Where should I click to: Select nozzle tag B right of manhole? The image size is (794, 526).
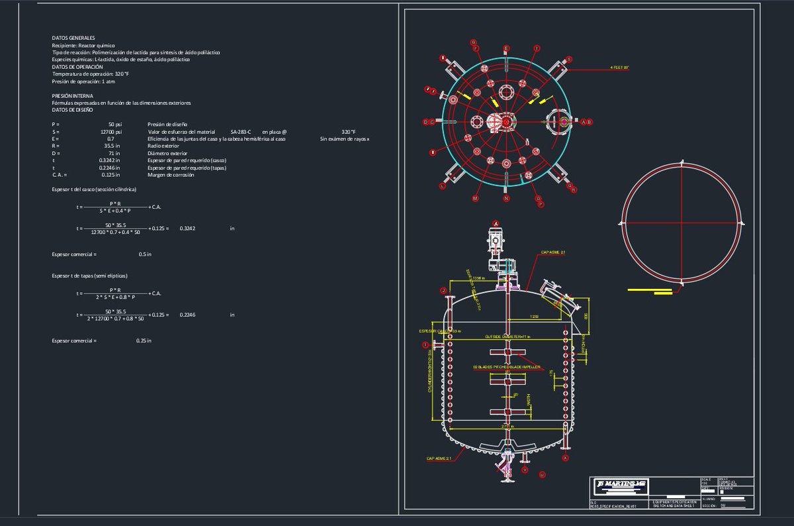pyautogui.click(x=589, y=122)
